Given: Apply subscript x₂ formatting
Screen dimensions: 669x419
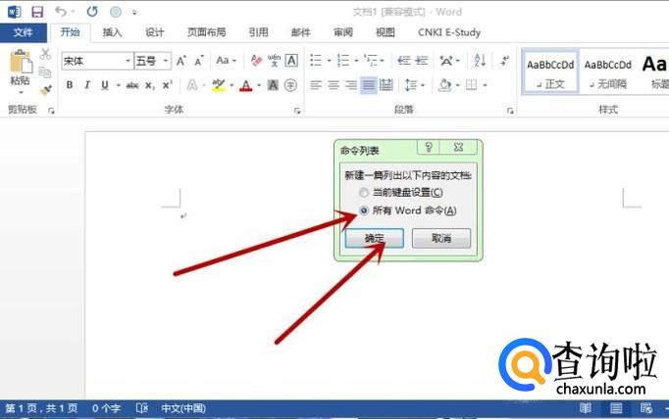Looking at the screenshot, I should point(150,85).
